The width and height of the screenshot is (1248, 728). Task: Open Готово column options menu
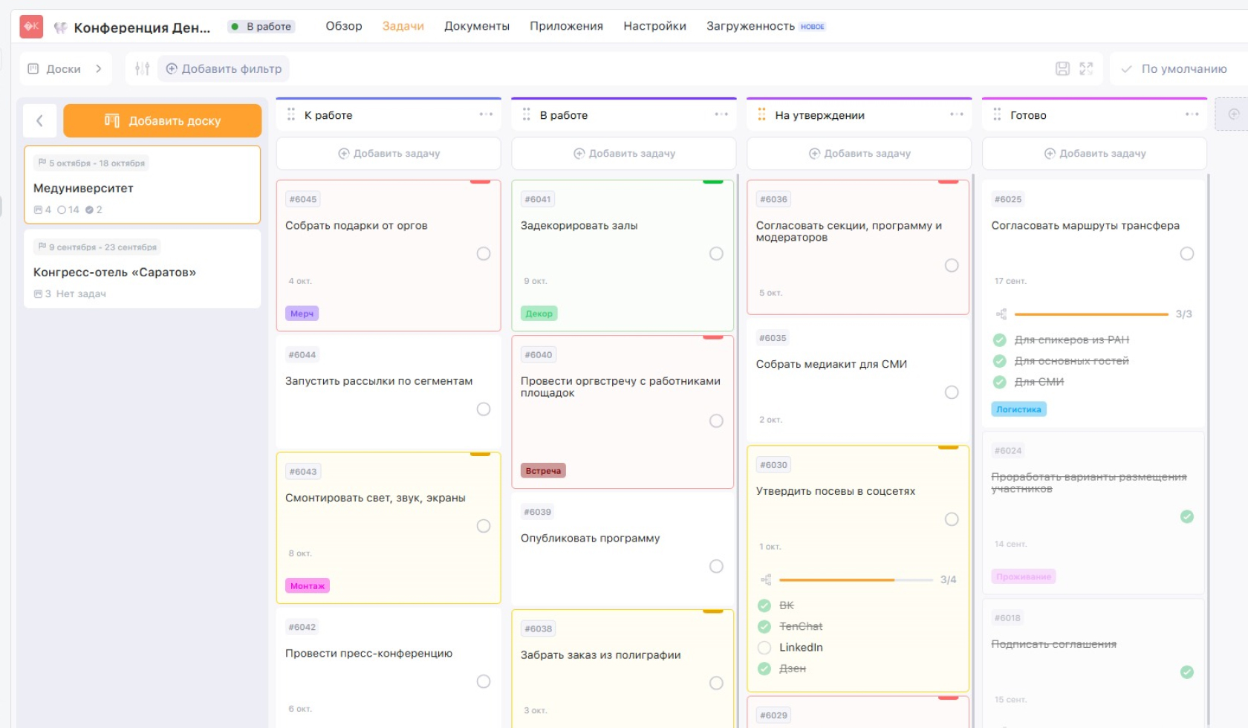pos(1192,114)
